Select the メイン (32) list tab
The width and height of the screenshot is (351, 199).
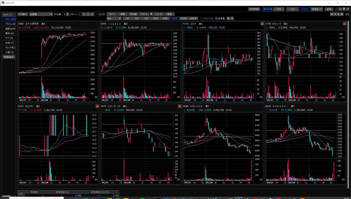tap(9, 19)
